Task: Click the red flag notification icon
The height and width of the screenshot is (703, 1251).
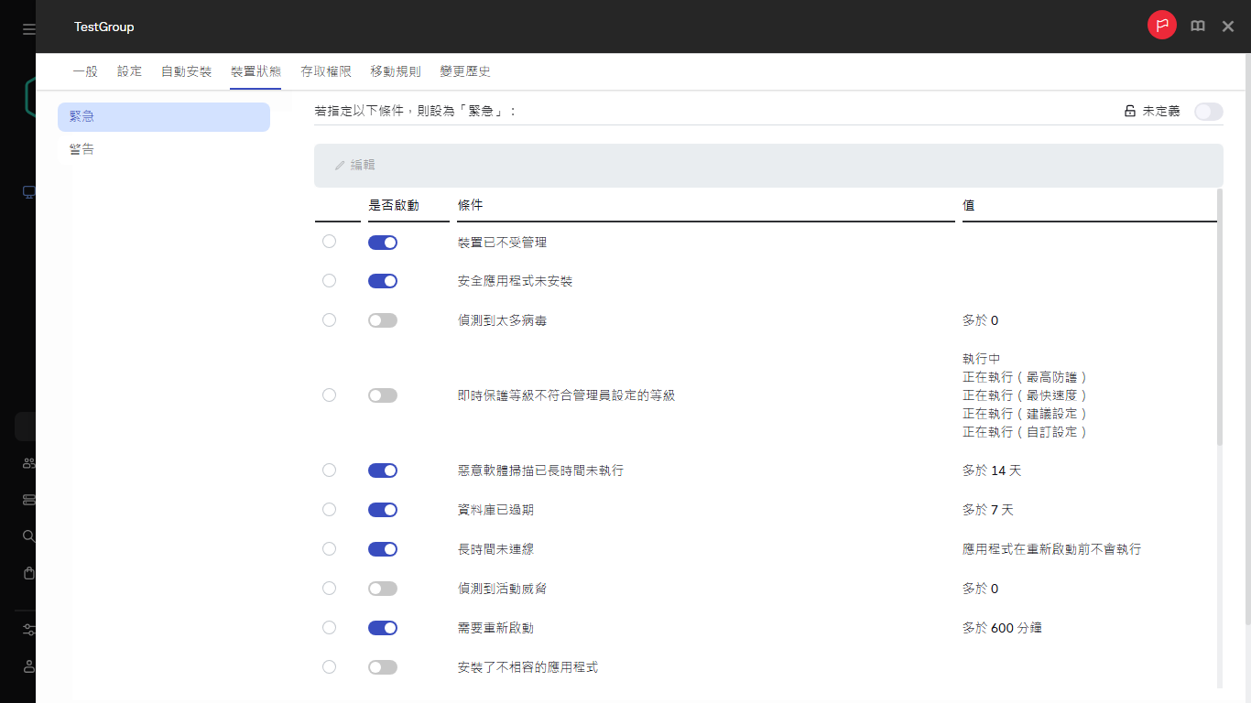Action: (1162, 26)
